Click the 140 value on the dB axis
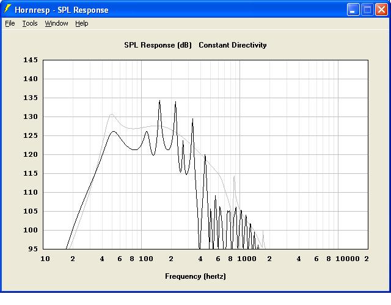 (x=31, y=79)
